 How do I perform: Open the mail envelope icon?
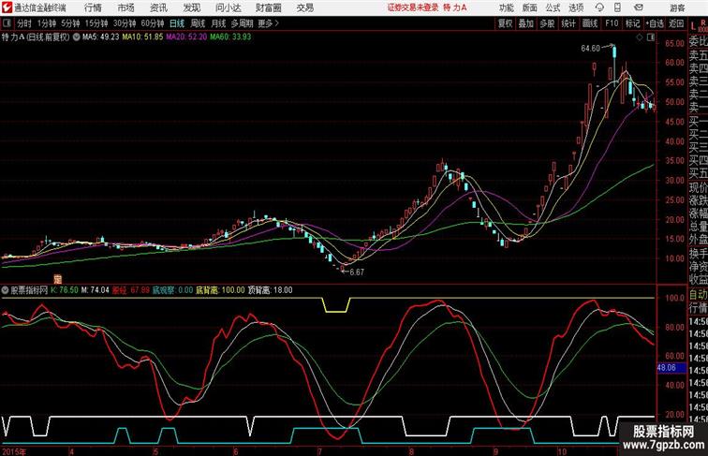tap(639, 7)
